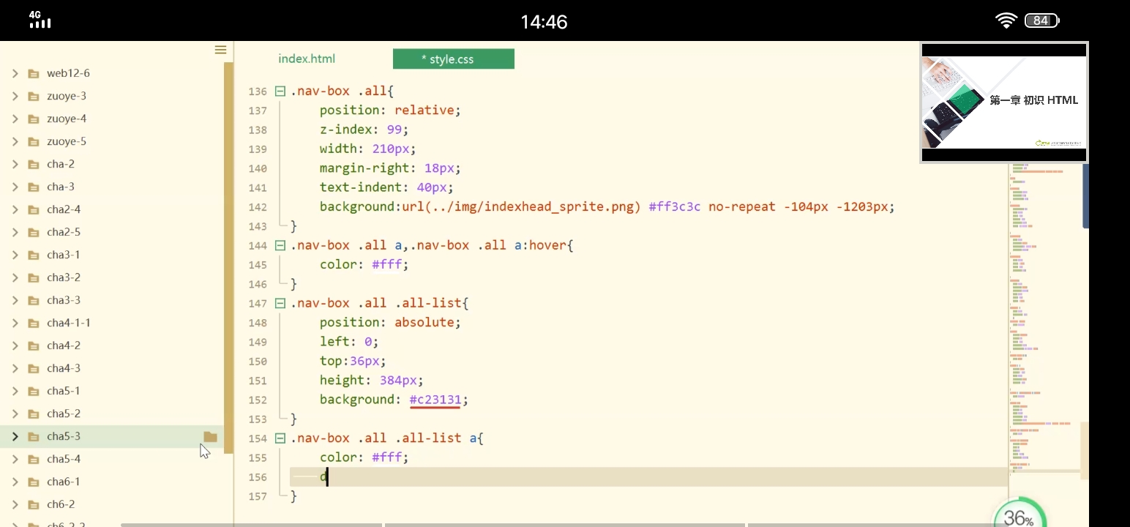This screenshot has height=527, width=1130.
Task: Click the battery indicator showing 84
Action: [x=1041, y=20]
